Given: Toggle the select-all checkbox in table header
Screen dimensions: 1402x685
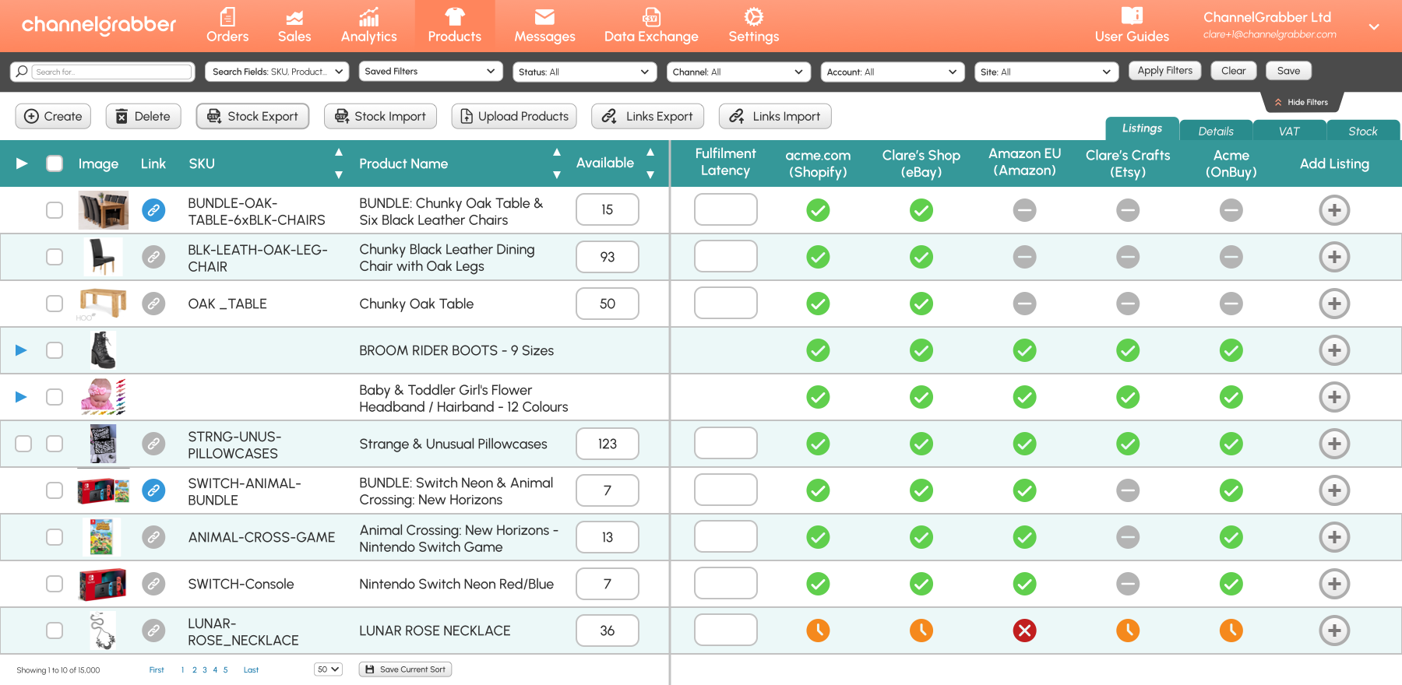Looking at the screenshot, I should pos(55,163).
